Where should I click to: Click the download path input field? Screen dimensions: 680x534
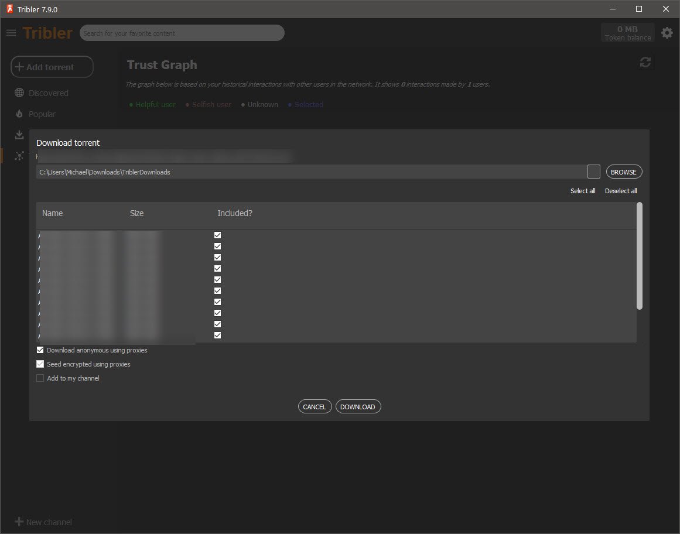312,172
